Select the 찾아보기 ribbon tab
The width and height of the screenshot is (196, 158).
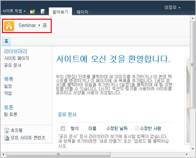60,12
